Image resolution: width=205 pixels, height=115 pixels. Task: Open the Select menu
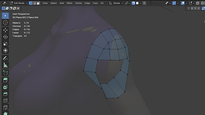53,3
